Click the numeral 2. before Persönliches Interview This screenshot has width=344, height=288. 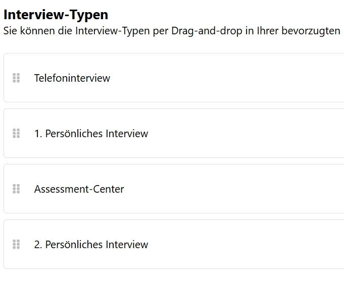pyautogui.click(x=38, y=245)
